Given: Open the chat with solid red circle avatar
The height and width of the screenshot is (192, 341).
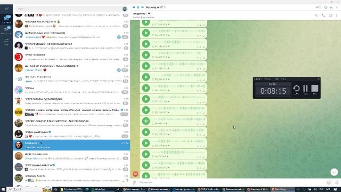Looking at the screenshot, I should [19, 57].
